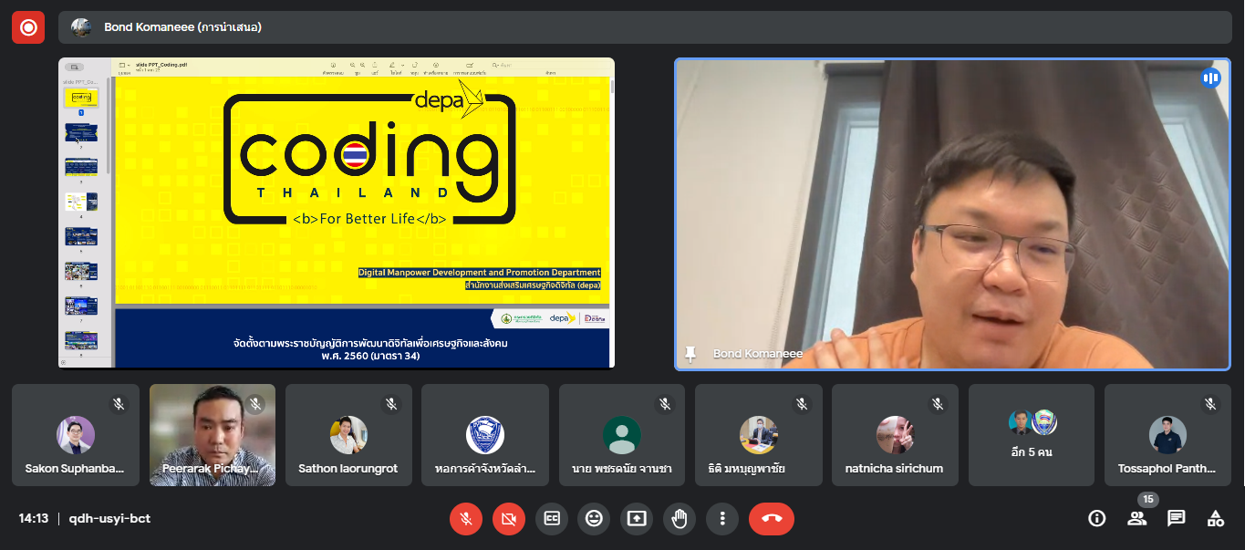The image size is (1245, 550).
Task: Toggle closed captions
Action: coord(552,519)
